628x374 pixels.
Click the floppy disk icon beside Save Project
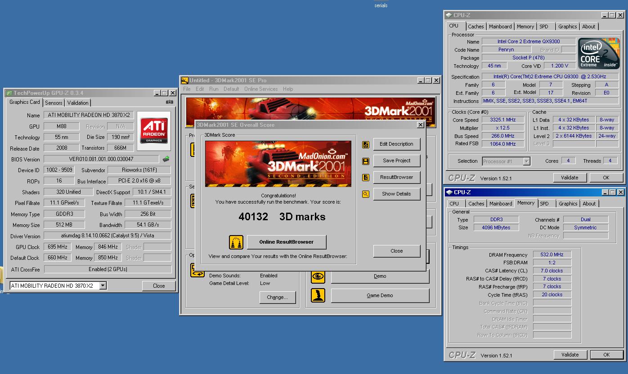(x=366, y=161)
